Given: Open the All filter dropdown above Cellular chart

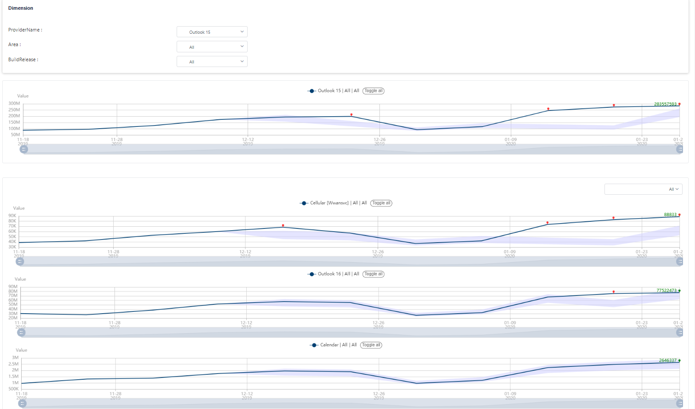Looking at the screenshot, I should click(644, 189).
